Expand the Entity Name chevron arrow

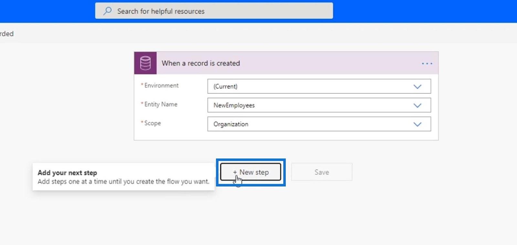coord(417,105)
